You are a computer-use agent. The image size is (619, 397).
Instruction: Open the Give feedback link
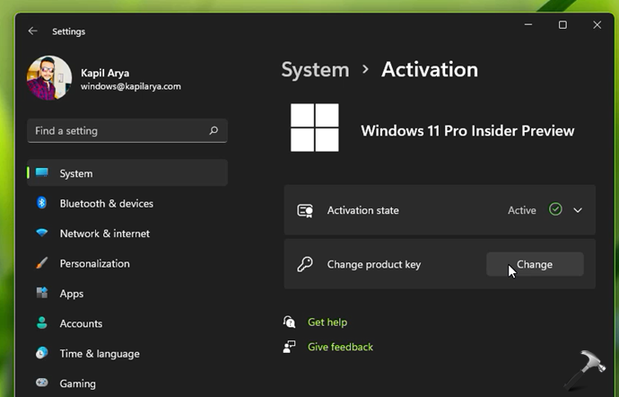point(340,347)
